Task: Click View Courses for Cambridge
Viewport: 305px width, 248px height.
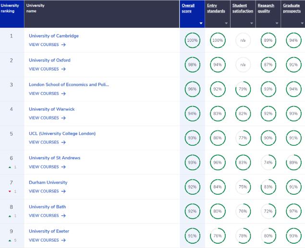Action: pyautogui.click(x=47, y=45)
